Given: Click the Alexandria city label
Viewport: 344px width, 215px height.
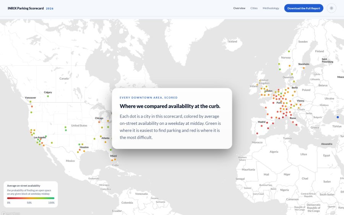Looking at the screenshot, I should [x=326, y=144].
